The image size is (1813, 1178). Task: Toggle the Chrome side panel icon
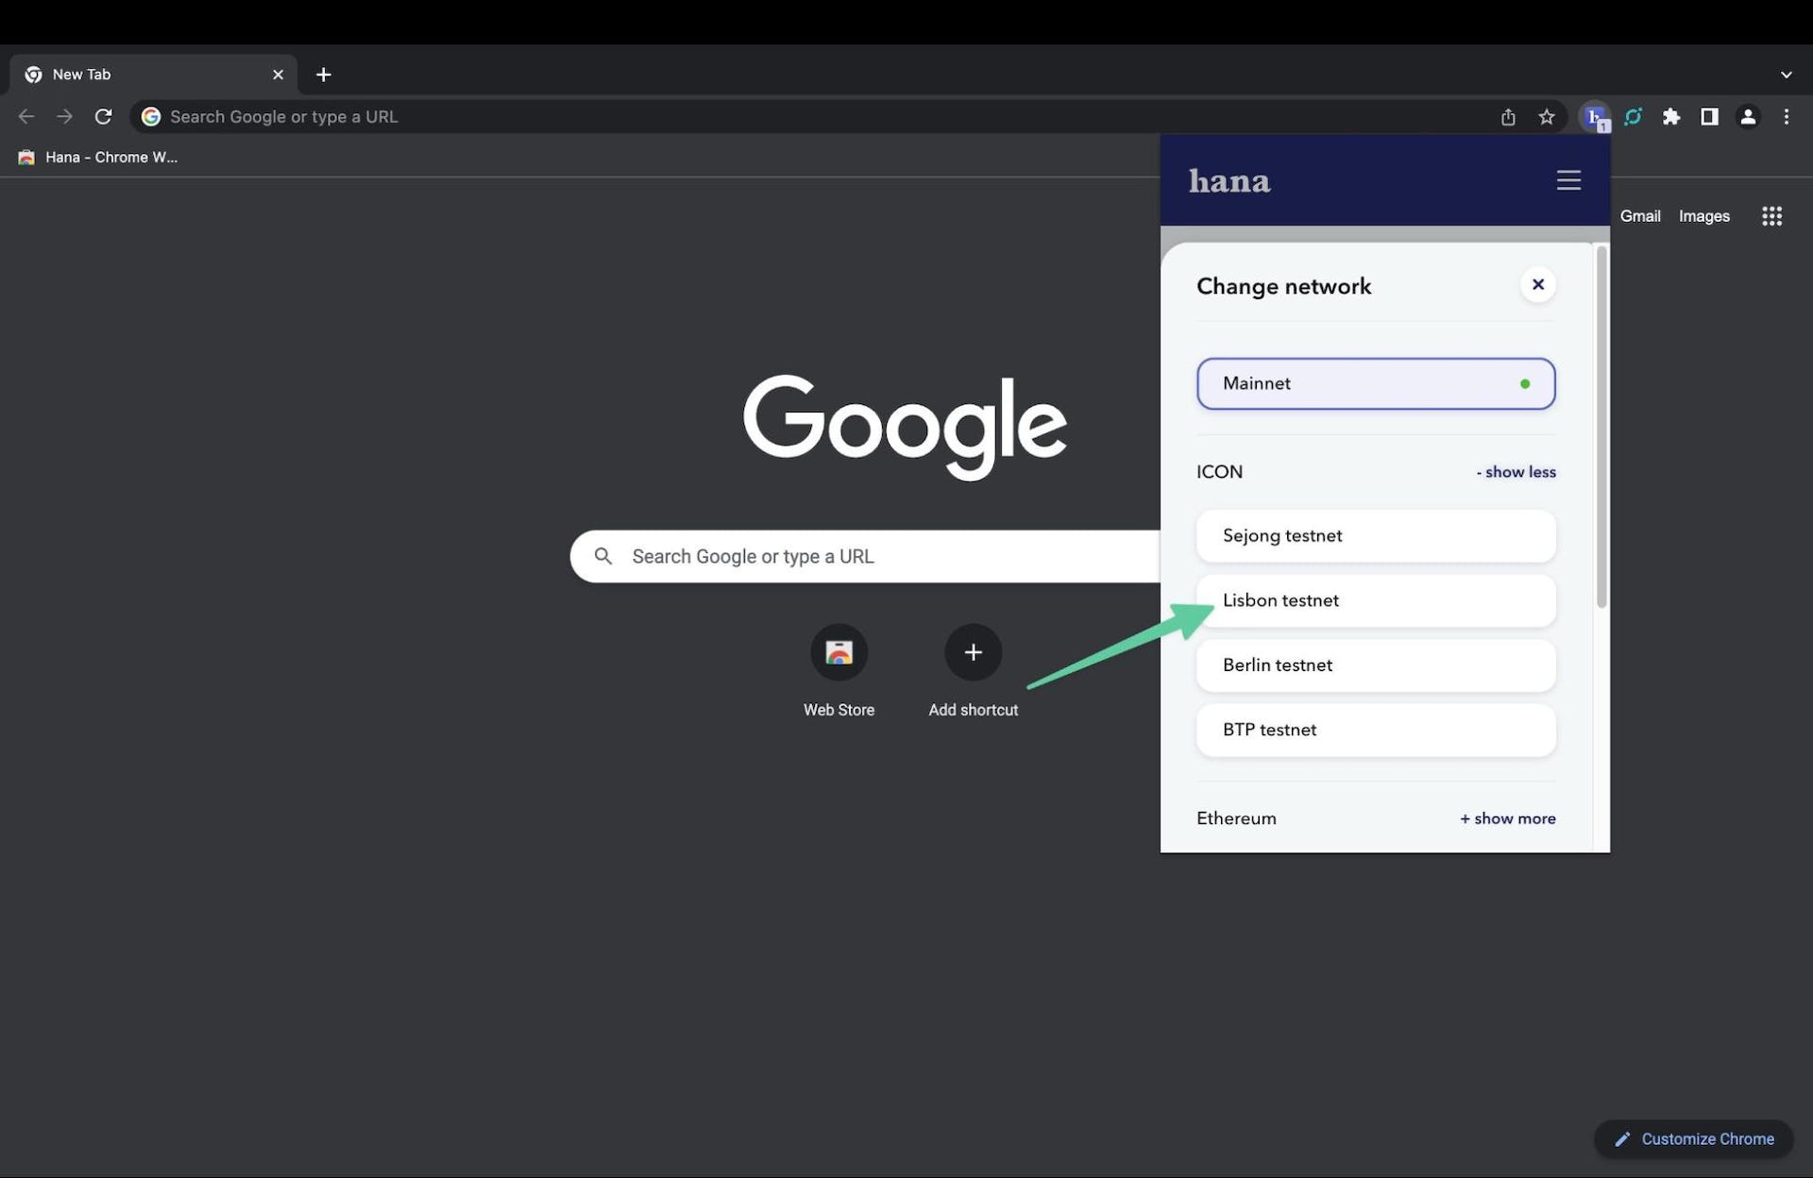1709,117
